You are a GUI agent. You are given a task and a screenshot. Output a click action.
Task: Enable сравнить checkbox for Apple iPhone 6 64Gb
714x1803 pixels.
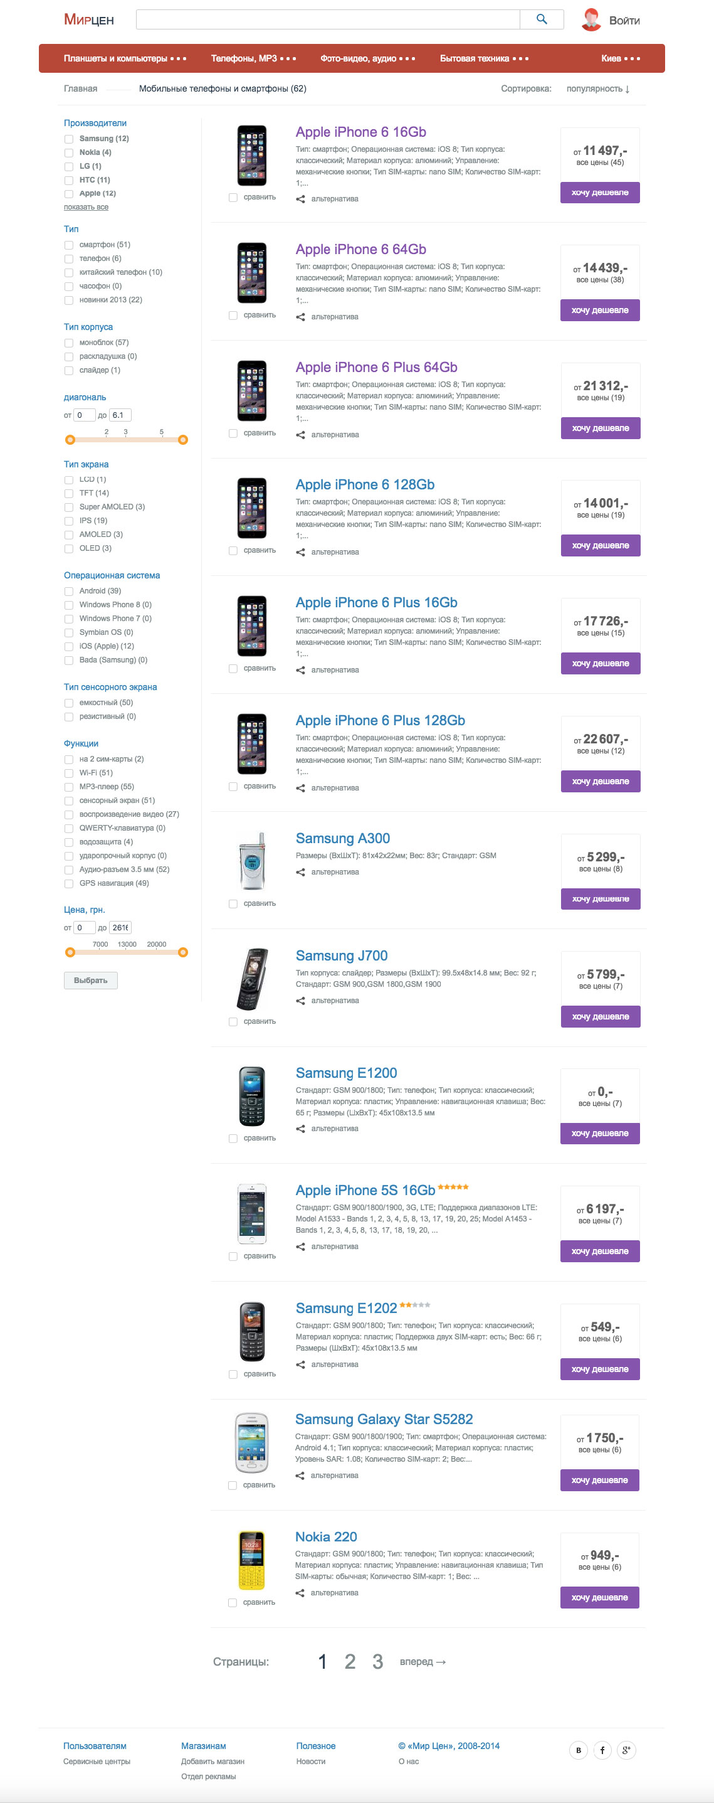pos(233,316)
